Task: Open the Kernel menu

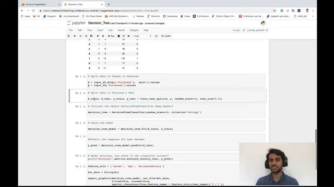Action: tap(121, 30)
